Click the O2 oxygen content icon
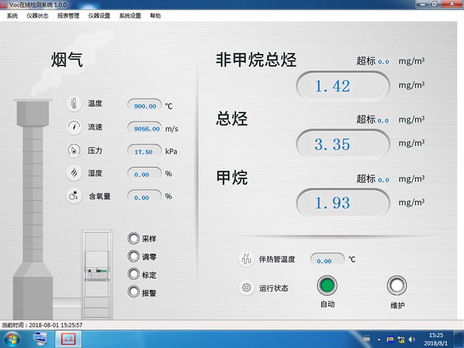 coord(74,197)
